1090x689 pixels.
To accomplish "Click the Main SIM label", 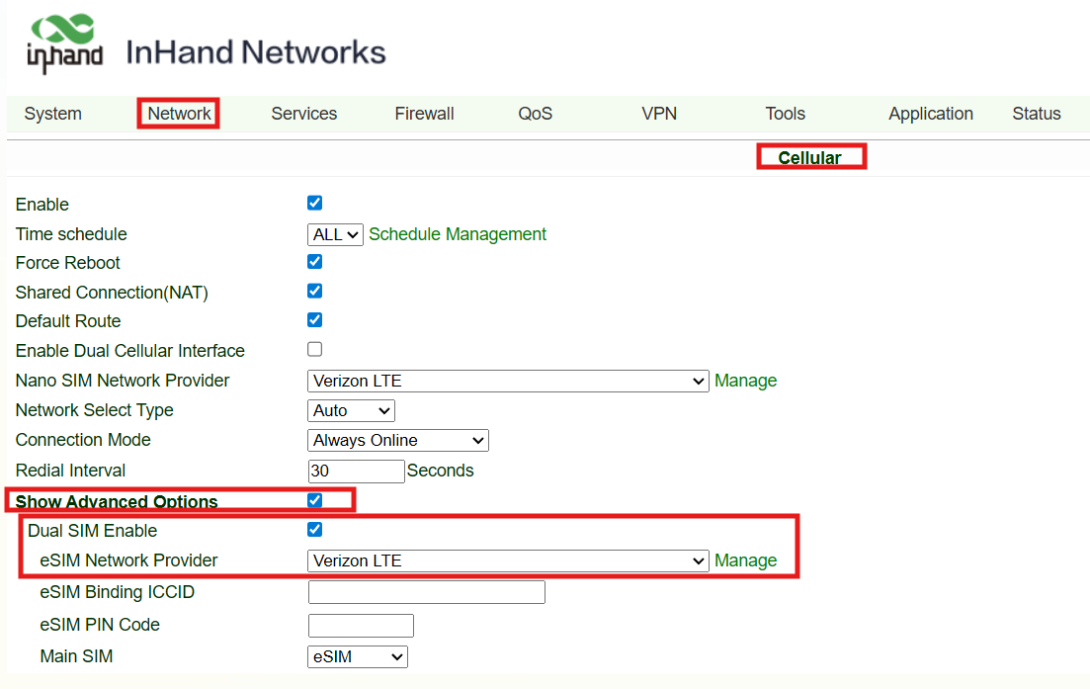I will pos(76,656).
